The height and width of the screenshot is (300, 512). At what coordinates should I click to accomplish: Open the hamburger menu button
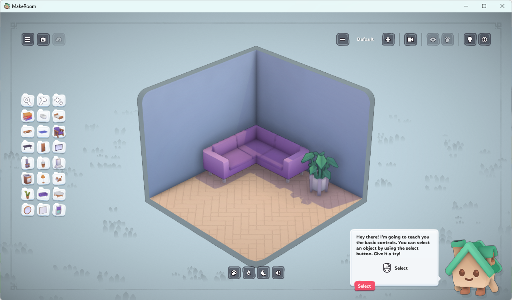click(28, 40)
